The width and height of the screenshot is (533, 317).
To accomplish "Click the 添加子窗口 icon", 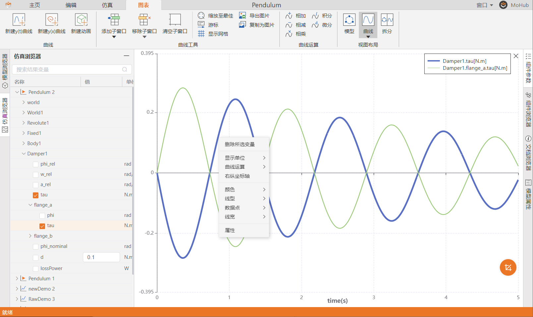I will point(114,20).
